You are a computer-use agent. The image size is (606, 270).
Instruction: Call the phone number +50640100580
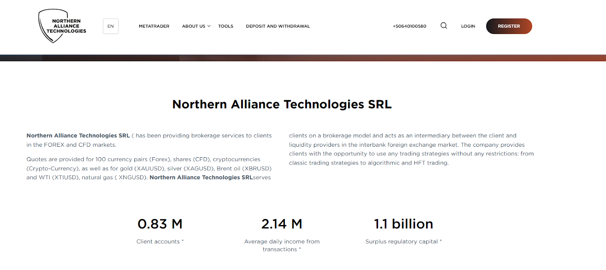coord(409,26)
